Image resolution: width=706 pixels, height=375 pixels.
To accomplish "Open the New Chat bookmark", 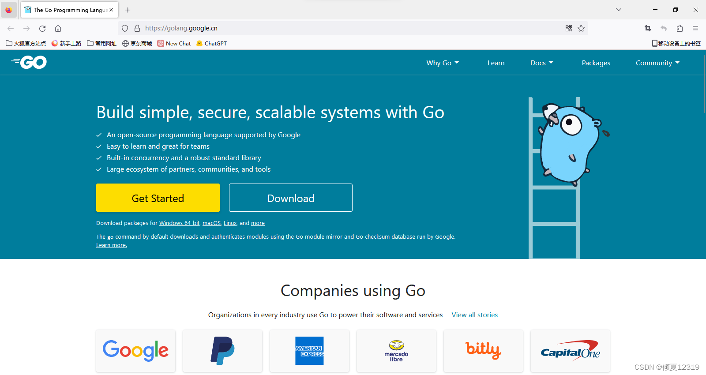I will (174, 43).
